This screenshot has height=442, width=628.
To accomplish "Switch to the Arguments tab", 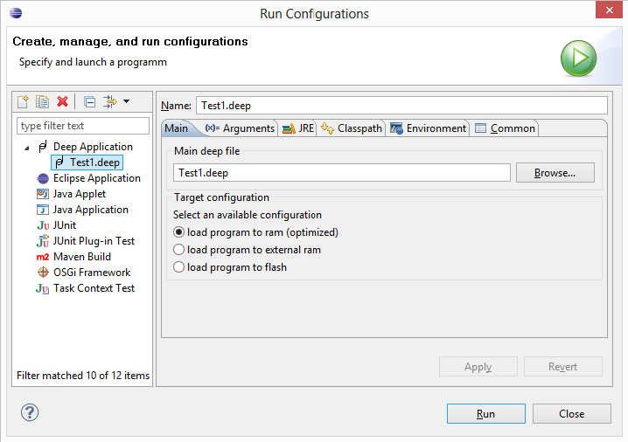I will click(x=240, y=128).
